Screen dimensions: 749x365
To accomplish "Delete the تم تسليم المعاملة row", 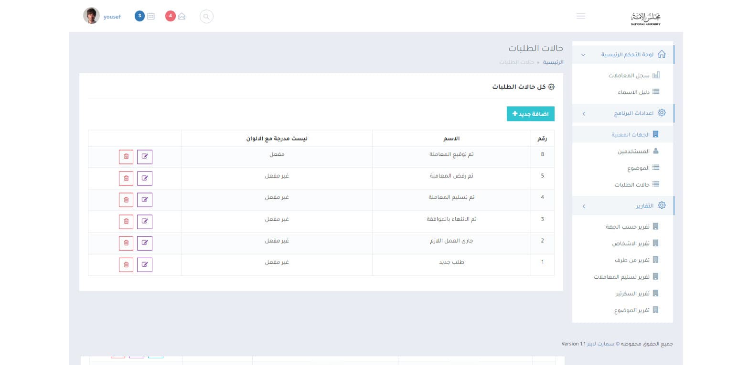I will (x=126, y=200).
